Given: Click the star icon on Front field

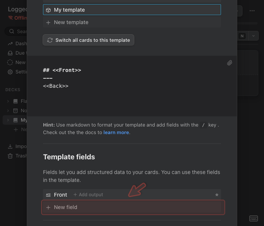Looking at the screenshot, I should tap(217, 195).
